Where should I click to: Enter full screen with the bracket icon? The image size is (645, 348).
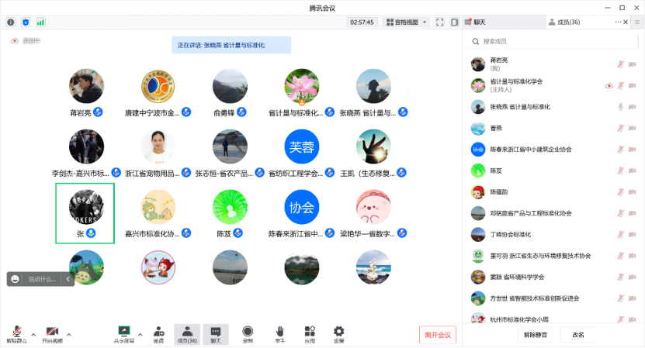pyautogui.click(x=440, y=22)
